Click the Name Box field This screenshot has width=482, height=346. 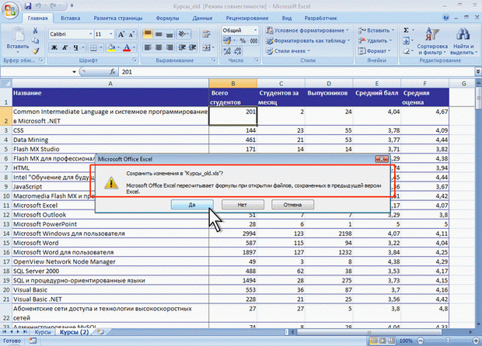tap(35, 72)
